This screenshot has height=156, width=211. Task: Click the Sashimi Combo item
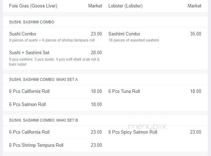click(124, 34)
